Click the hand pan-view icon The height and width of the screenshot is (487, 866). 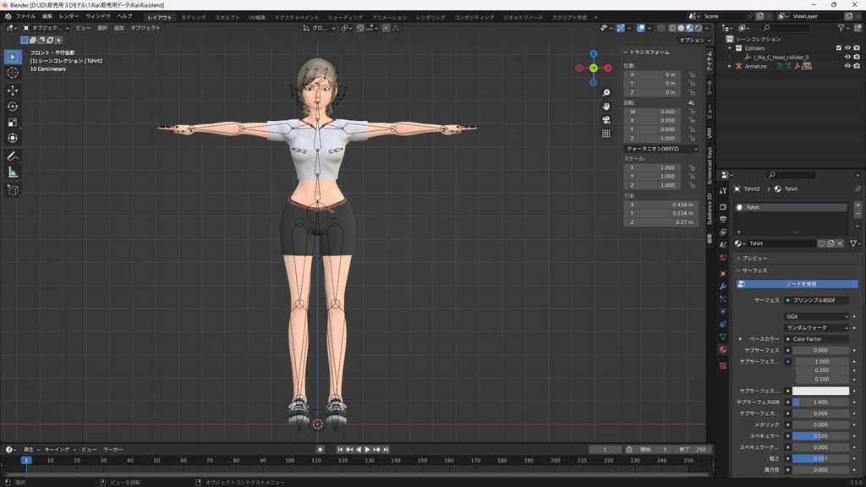pos(606,106)
